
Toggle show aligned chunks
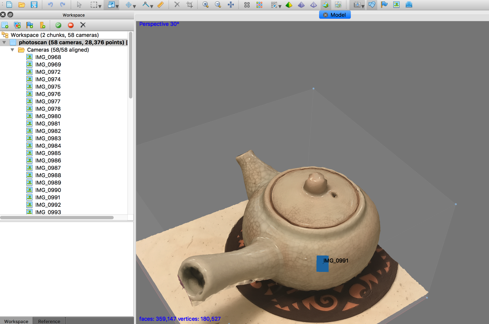click(409, 4)
